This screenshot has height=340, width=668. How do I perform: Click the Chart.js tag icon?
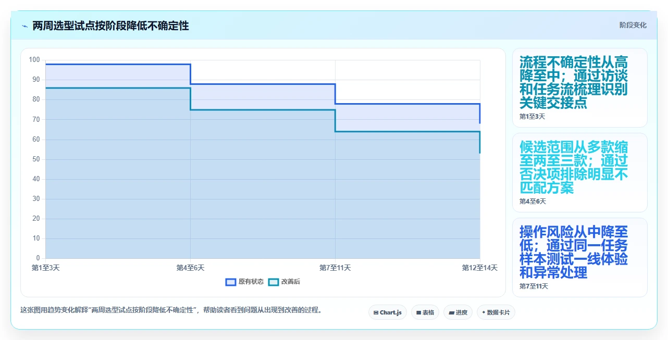(376, 312)
